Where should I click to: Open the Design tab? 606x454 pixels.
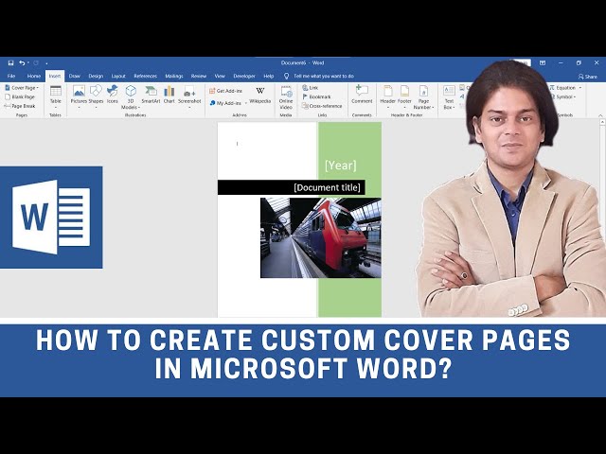(x=96, y=76)
